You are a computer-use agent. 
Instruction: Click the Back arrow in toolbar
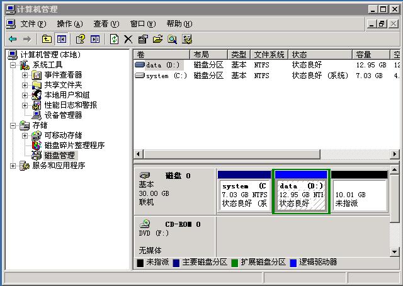tap(13, 39)
